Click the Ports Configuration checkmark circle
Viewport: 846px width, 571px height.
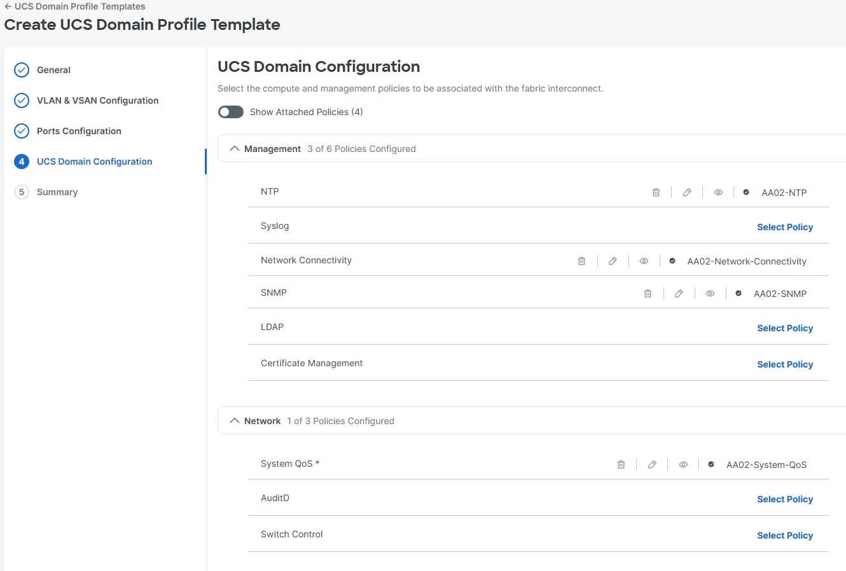[x=22, y=131]
